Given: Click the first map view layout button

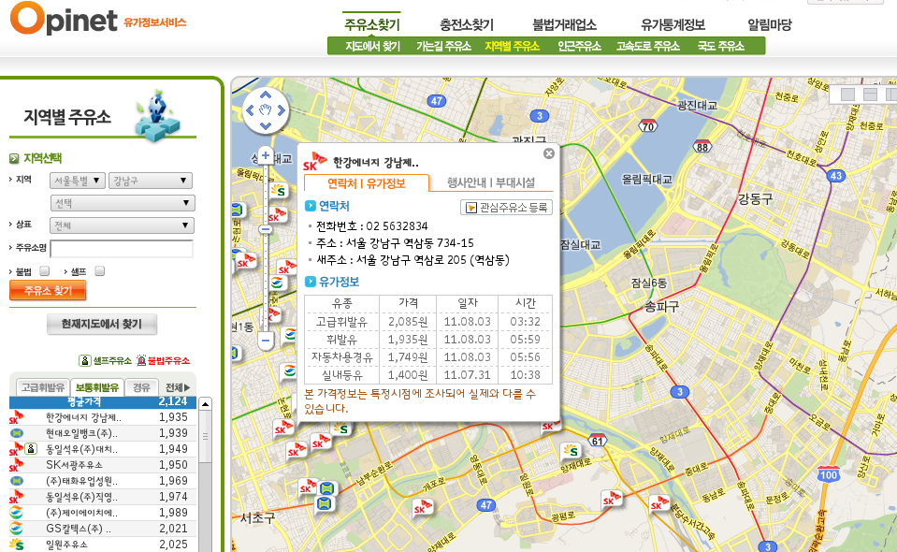Looking at the screenshot, I should click(847, 94).
